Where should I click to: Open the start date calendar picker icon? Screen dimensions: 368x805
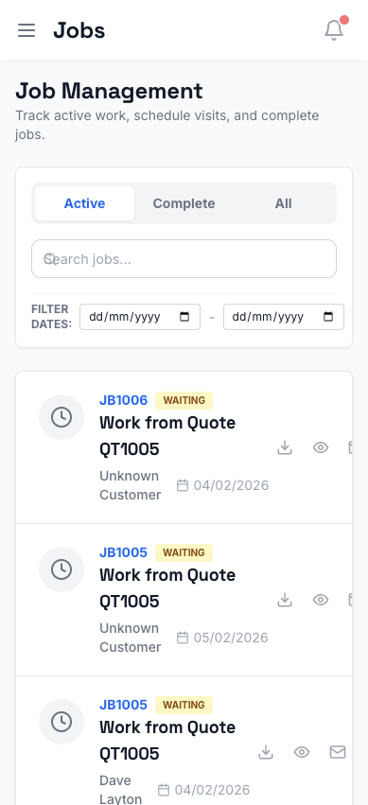[184, 317]
